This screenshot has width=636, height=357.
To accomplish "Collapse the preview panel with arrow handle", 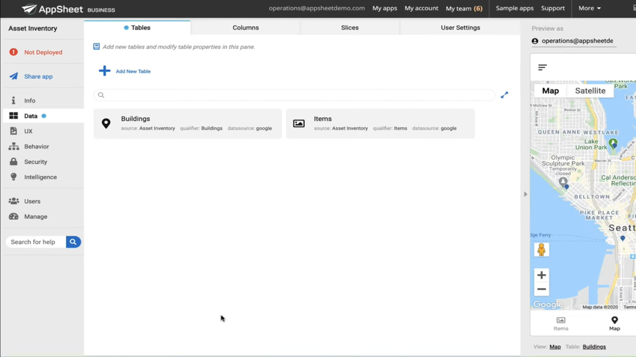I will point(525,194).
